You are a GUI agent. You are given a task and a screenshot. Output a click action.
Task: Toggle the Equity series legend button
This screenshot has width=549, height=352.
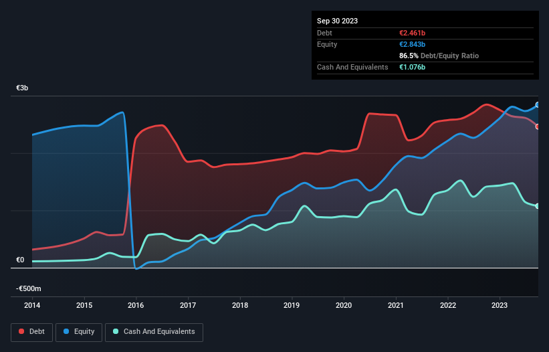[79, 332]
